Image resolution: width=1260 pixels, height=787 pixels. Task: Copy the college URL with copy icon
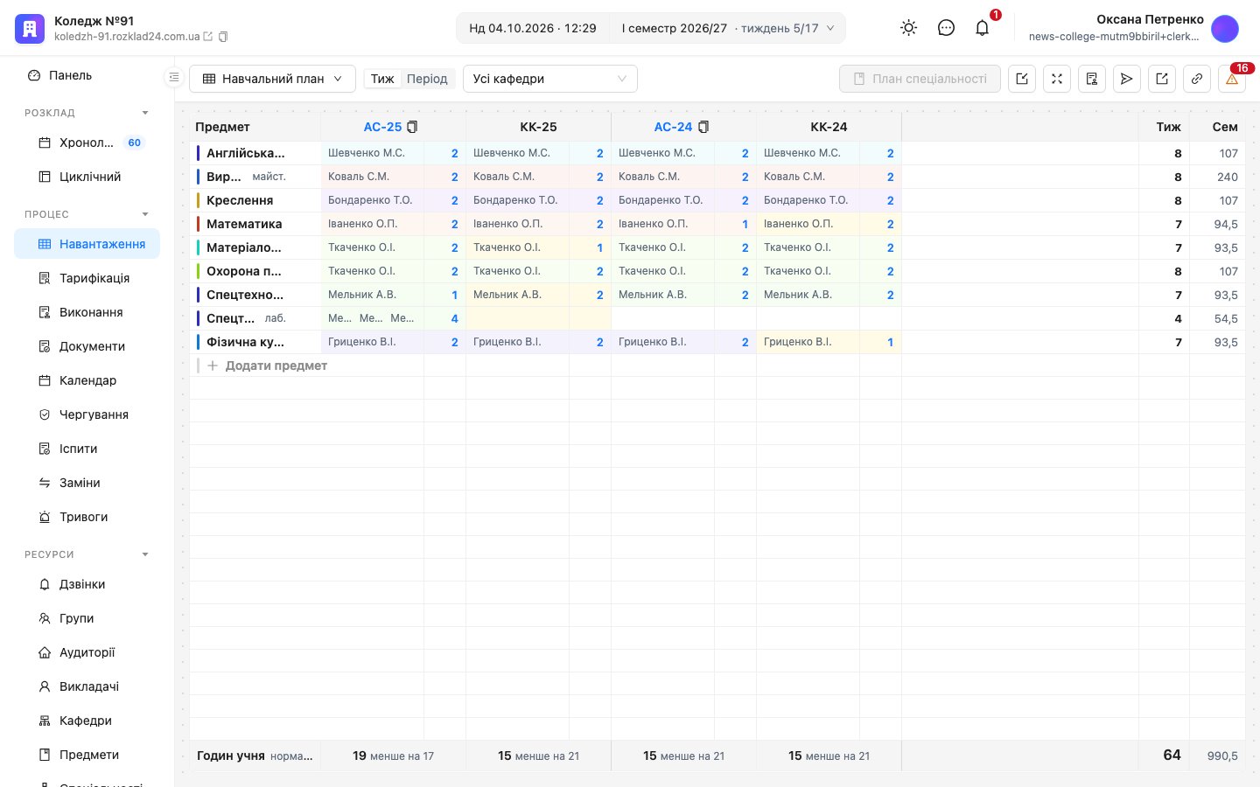pyautogui.click(x=223, y=37)
